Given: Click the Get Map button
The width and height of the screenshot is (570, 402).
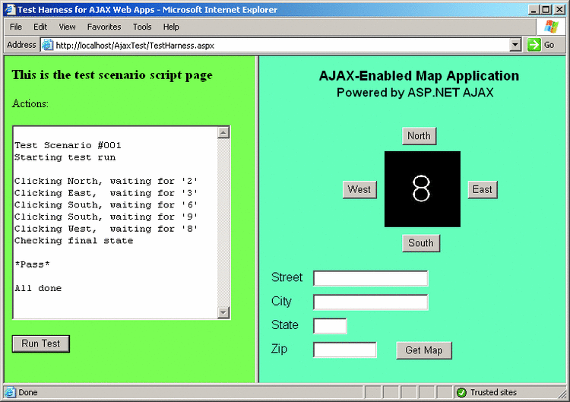Looking at the screenshot, I should (x=424, y=350).
